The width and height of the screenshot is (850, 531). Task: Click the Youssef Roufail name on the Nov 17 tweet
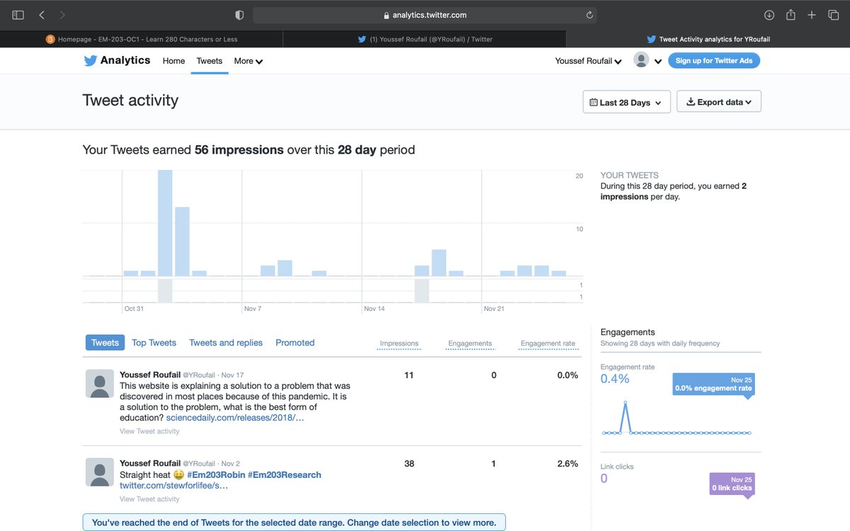[150, 375]
